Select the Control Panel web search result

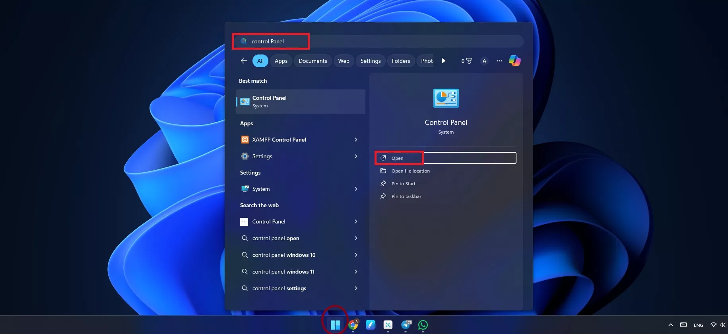[301, 221]
